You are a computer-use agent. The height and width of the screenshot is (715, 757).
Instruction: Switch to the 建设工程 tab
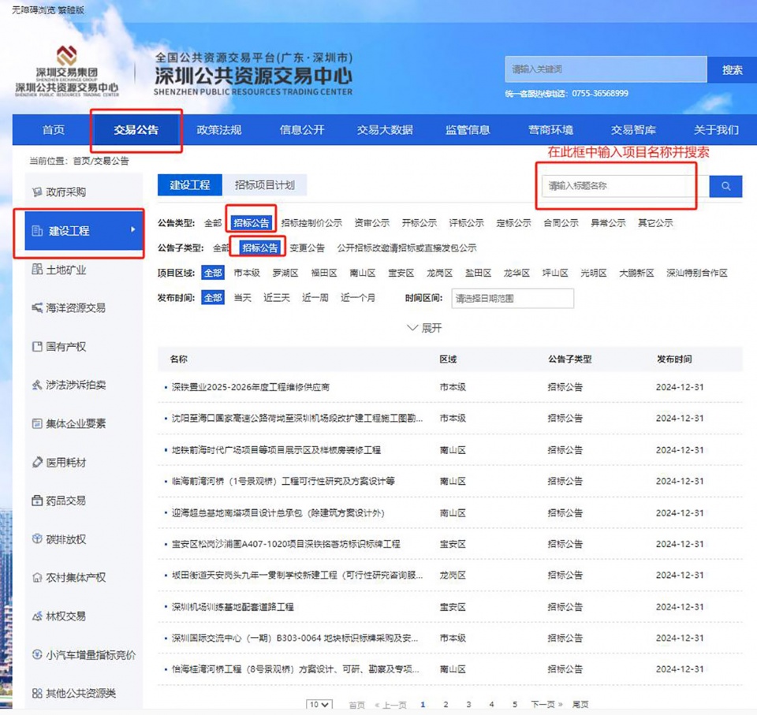tap(190, 185)
